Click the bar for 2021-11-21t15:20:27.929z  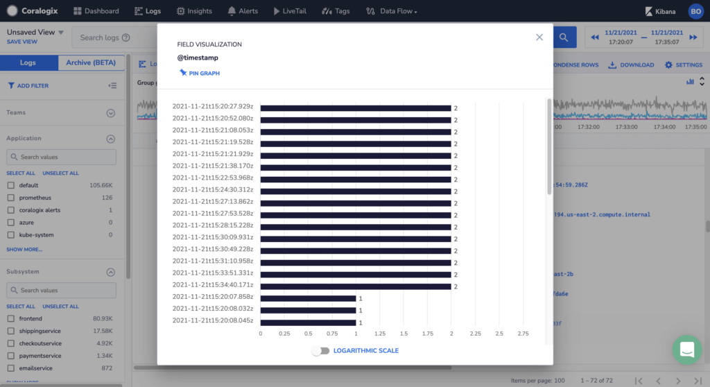356,108
